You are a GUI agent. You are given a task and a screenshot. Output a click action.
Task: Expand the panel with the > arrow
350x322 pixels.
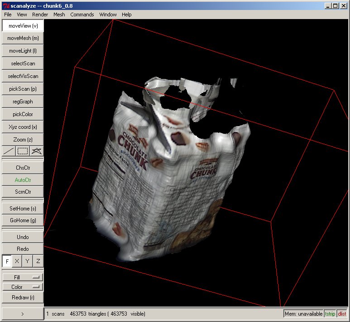pyautogui.click(x=23, y=313)
